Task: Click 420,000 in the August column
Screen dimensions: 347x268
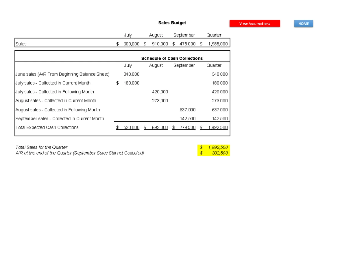Action: (x=160, y=92)
